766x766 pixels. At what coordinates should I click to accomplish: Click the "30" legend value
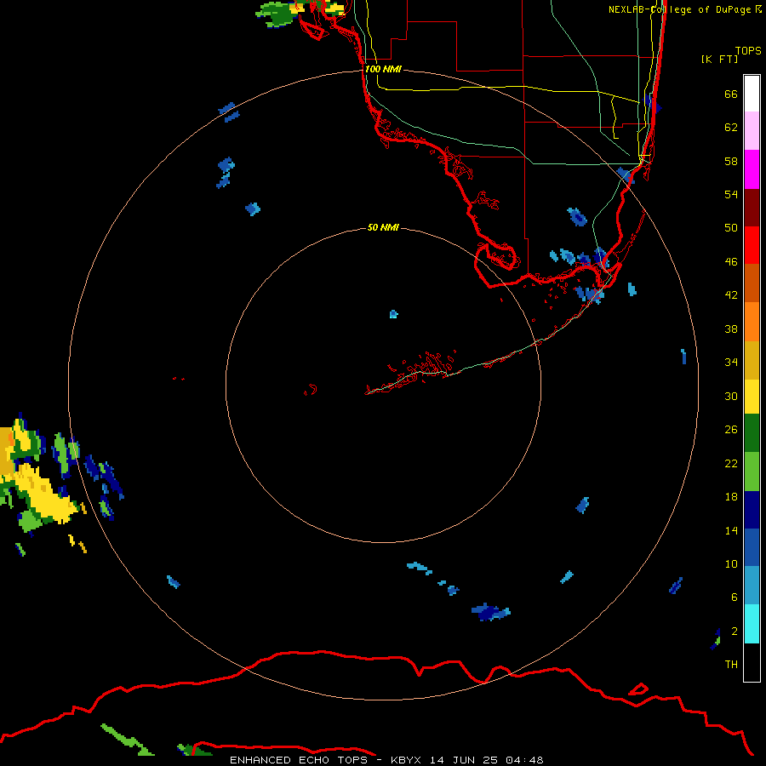coord(731,396)
